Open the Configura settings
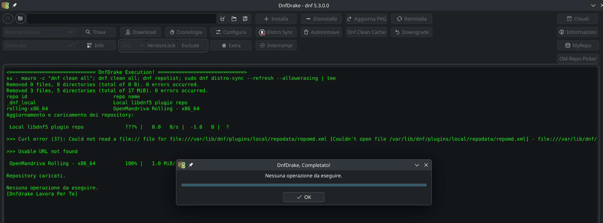Image resolution: width=603 pixels, height=223 pixels. pos(231,32)
